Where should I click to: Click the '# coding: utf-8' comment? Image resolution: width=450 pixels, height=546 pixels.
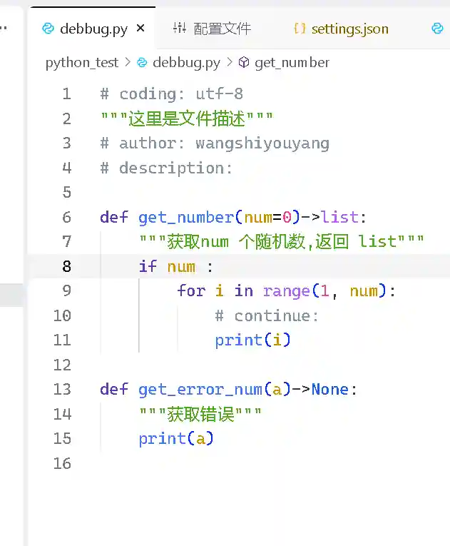[x=172, y=94]
